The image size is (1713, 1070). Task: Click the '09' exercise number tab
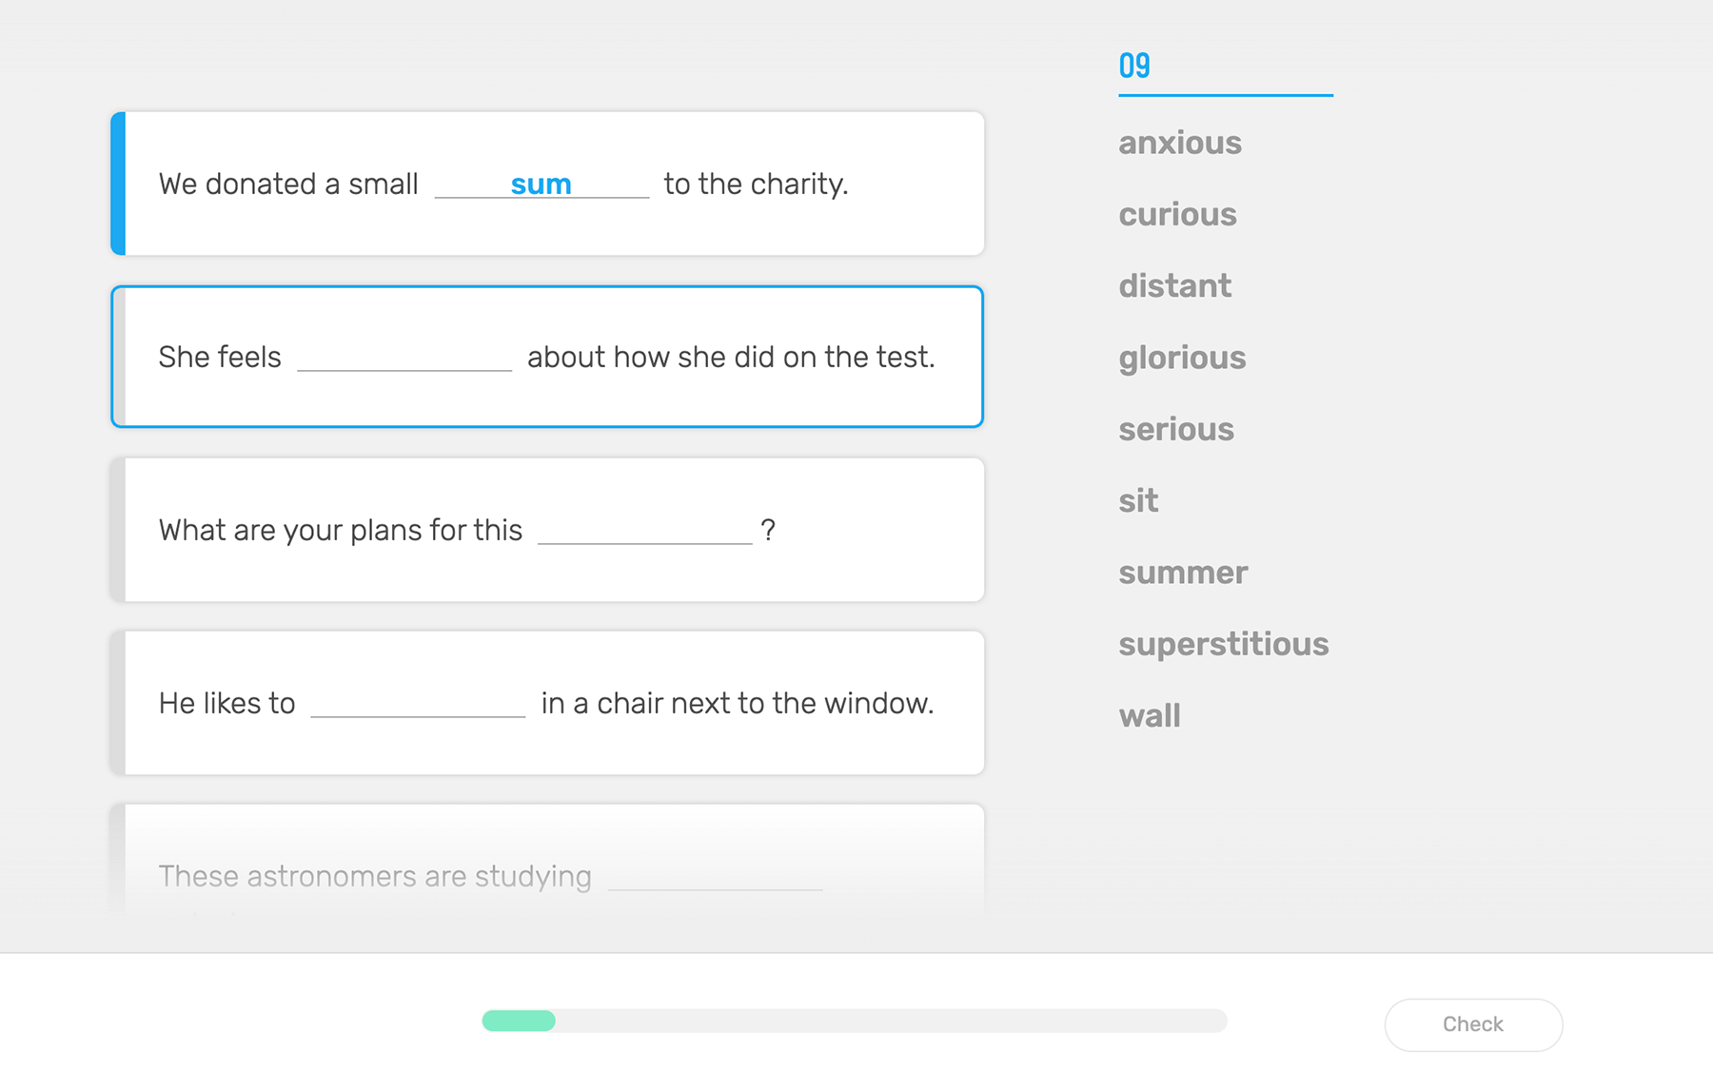tap(1134, 66)
